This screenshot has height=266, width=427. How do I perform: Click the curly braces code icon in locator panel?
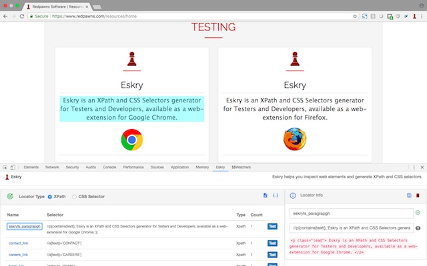[276, 196]
